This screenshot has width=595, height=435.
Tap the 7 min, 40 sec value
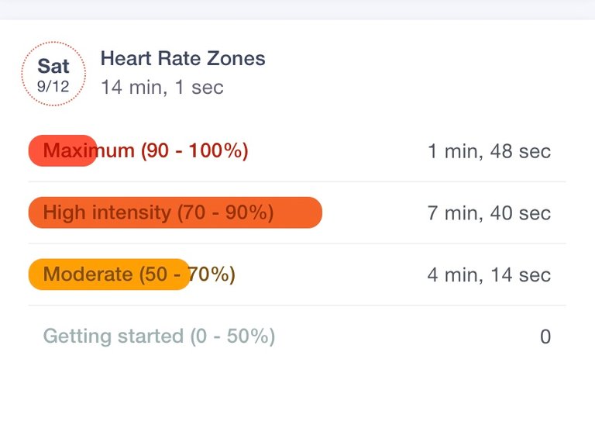pyautogui.click(x=489, y=213)
